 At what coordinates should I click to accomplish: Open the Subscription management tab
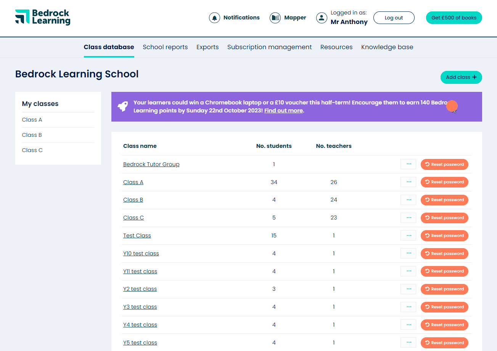(269, 47)
